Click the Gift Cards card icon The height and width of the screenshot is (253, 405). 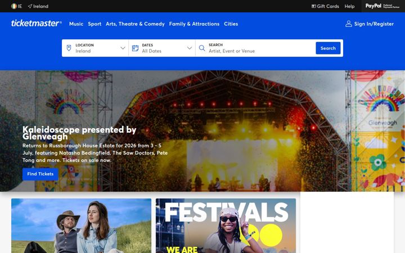click(313, 6)
